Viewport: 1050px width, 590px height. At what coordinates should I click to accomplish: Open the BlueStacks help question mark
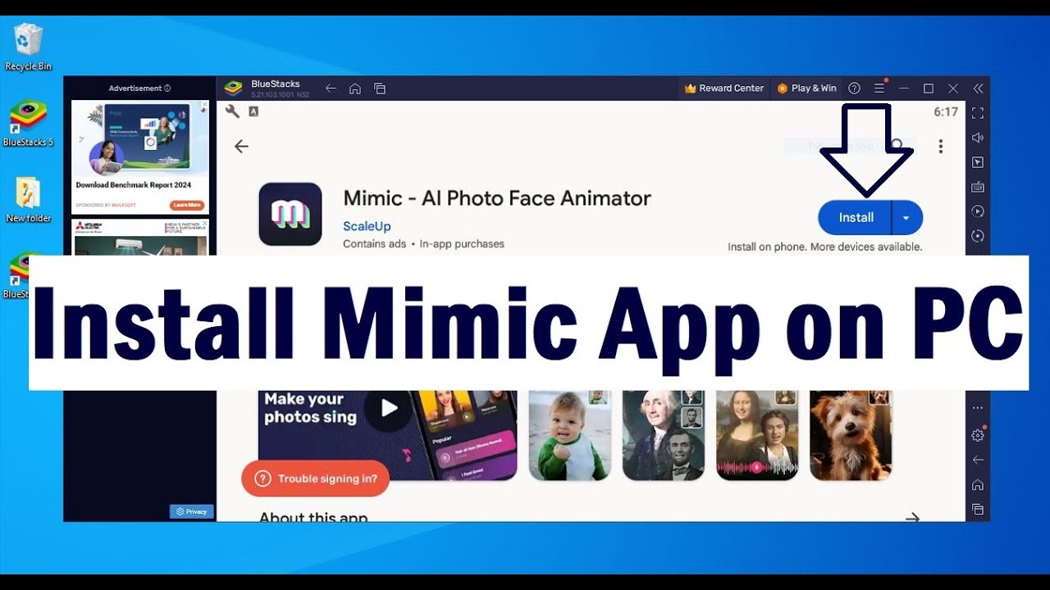pyautogui.click(x=855, y=88)
